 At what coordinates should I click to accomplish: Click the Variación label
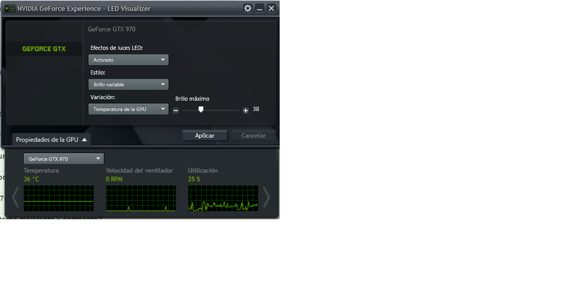[x=103, y=97]
